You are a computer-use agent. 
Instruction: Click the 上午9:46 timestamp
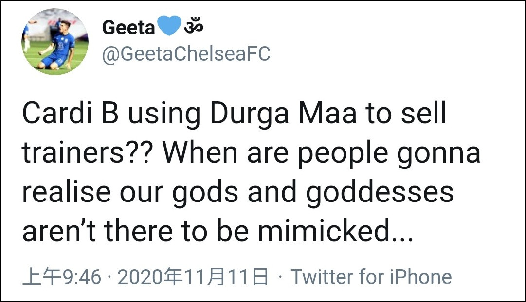click(x=62, y=277)
